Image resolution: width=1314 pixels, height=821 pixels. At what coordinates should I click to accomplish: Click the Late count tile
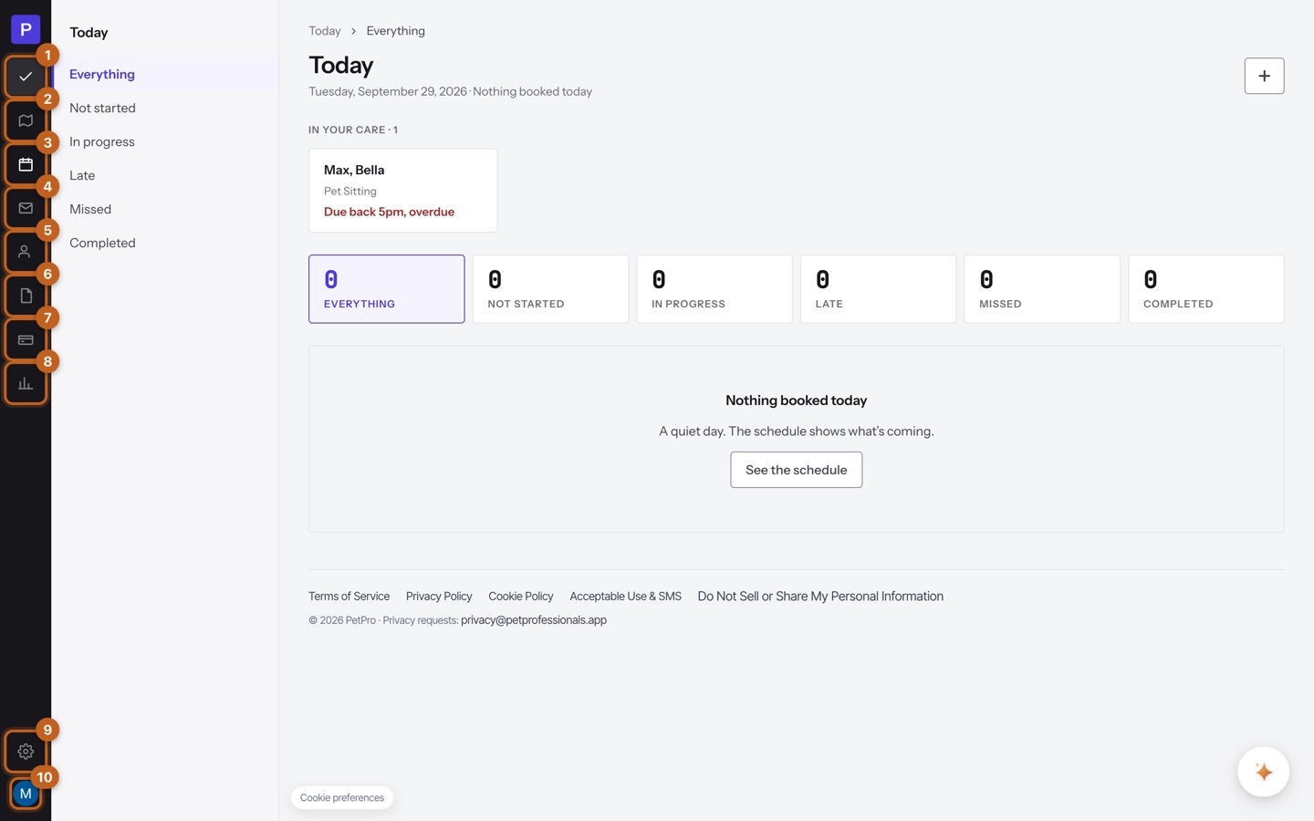(x=878, y=289)
